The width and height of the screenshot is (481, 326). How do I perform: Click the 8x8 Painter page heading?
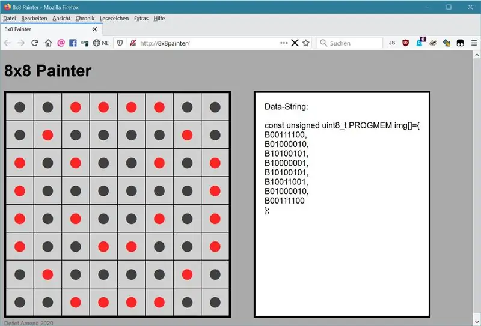coord(48,71)
